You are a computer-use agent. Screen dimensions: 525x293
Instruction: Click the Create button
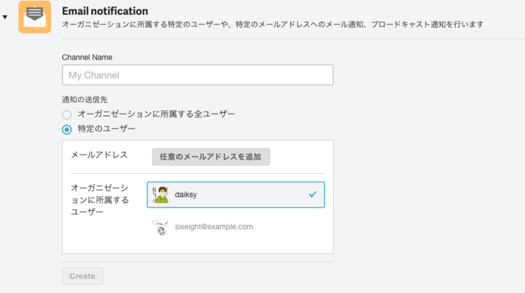coord(82,276)
